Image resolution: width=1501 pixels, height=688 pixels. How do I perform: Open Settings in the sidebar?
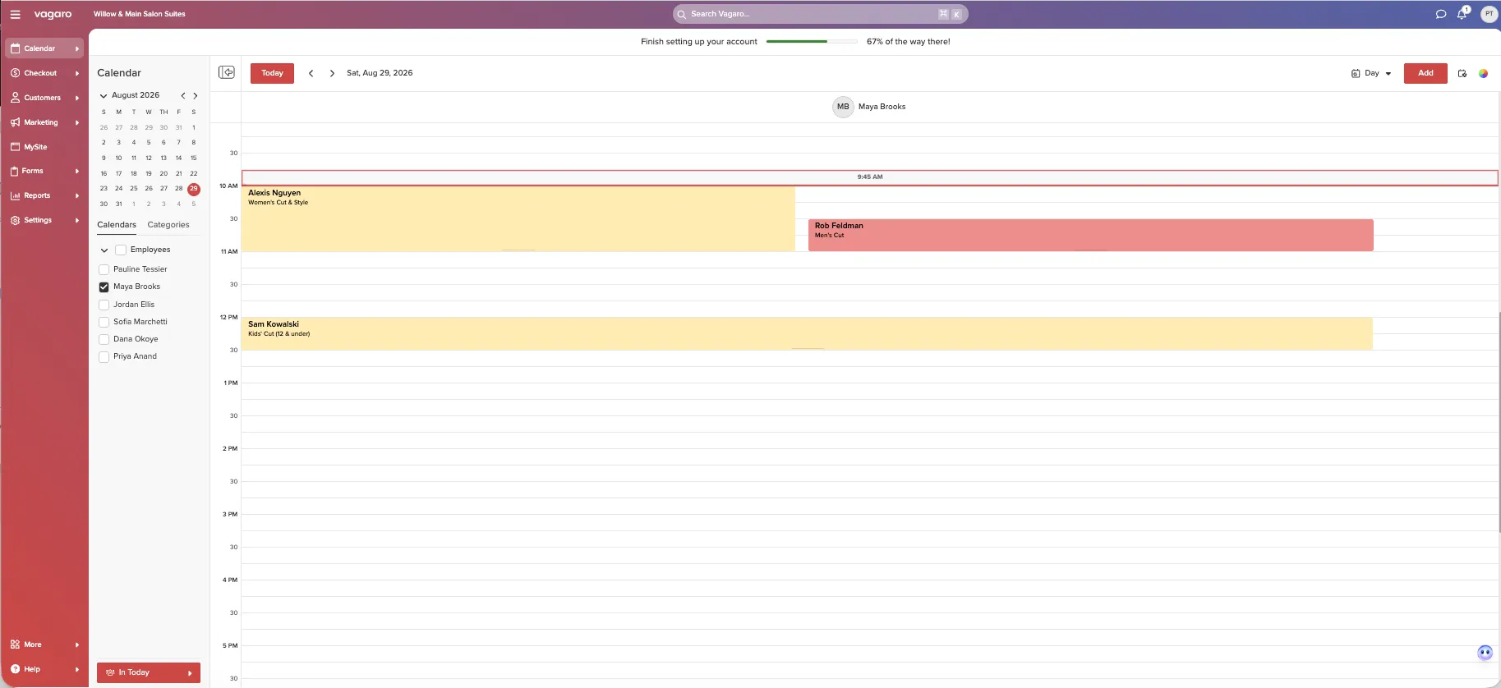[44, 220]
